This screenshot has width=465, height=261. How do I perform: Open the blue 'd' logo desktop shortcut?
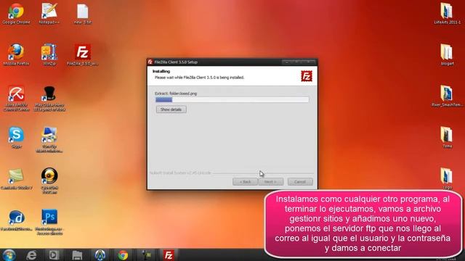pos(16,220)
